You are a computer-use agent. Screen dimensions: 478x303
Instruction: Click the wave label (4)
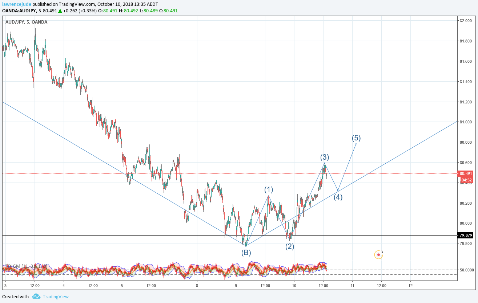[338, 197]
